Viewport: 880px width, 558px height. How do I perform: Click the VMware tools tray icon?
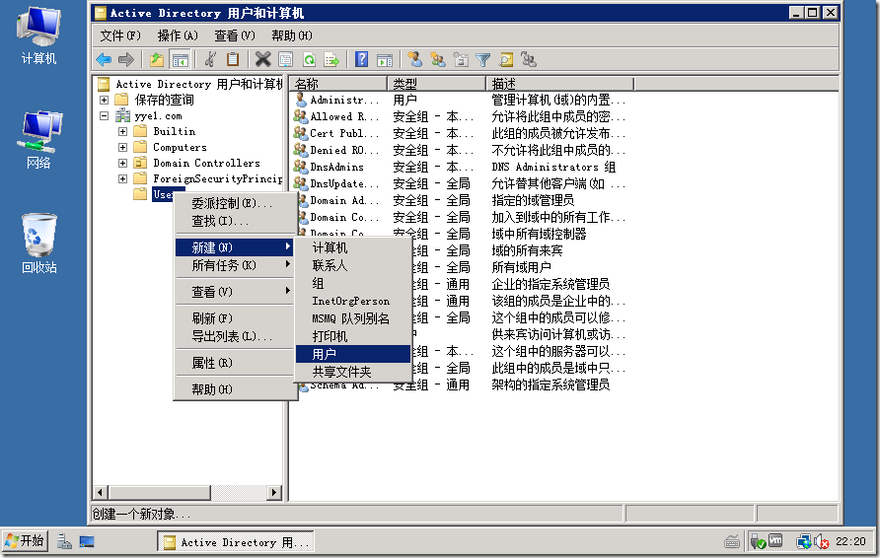click(x=775, y=541)
